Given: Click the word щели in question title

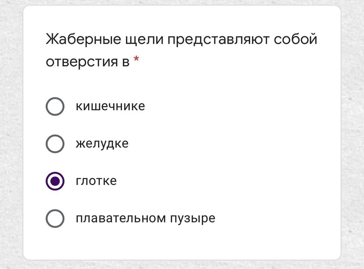Looking at the screenshot, I should (x=144, y=40).
